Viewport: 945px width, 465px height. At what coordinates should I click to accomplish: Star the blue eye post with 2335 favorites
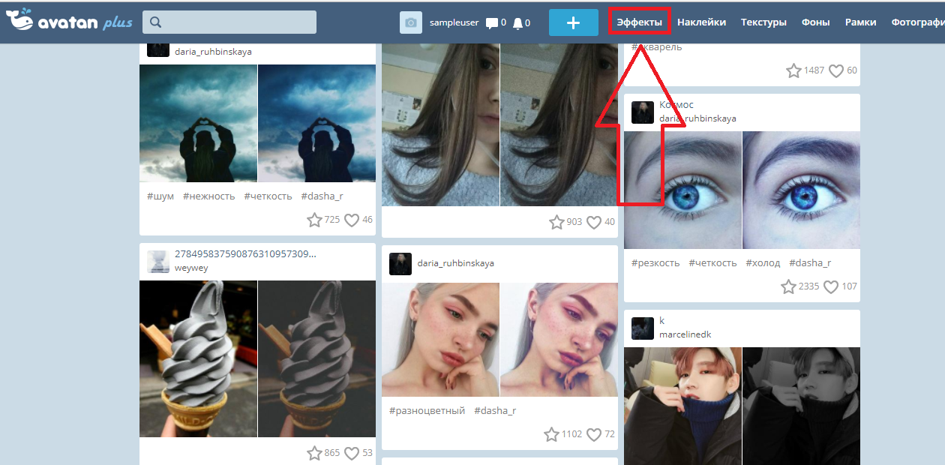point(788,286)
